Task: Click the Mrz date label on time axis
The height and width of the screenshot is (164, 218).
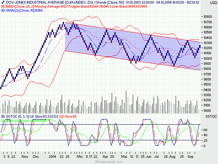Action: click(x=80, y=157)
